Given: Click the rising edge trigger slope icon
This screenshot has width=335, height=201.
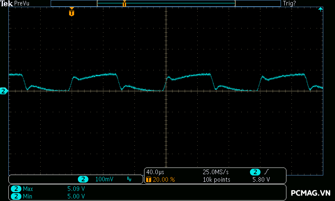Looking at the screenshot, I should pos(267,172).
